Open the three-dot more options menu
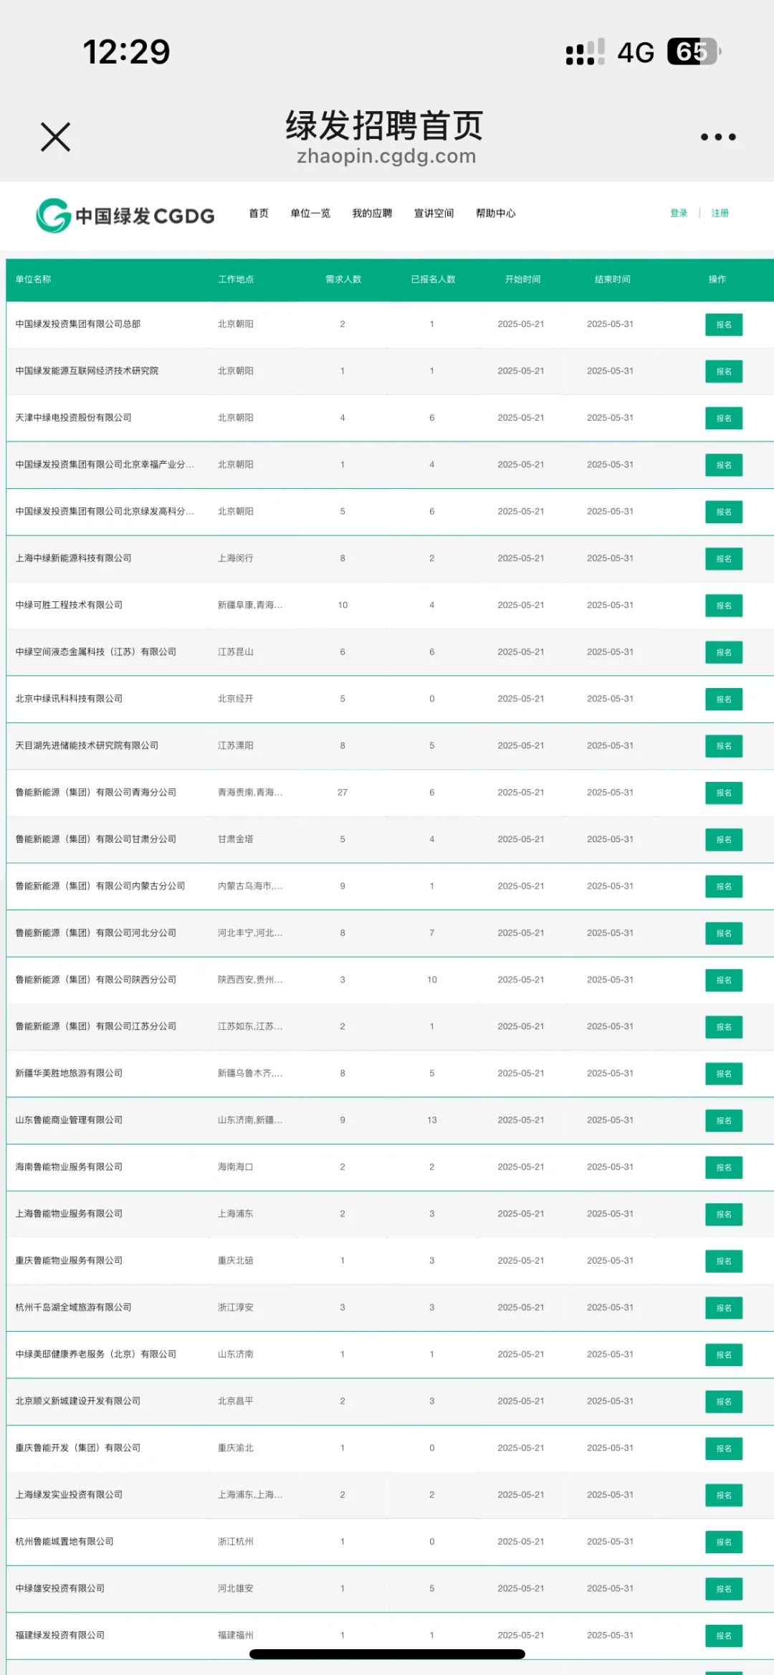The image size is (774, 1675). [x=718, y=137]
